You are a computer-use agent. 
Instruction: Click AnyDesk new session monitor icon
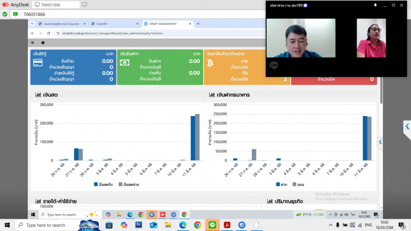(84, 5)
